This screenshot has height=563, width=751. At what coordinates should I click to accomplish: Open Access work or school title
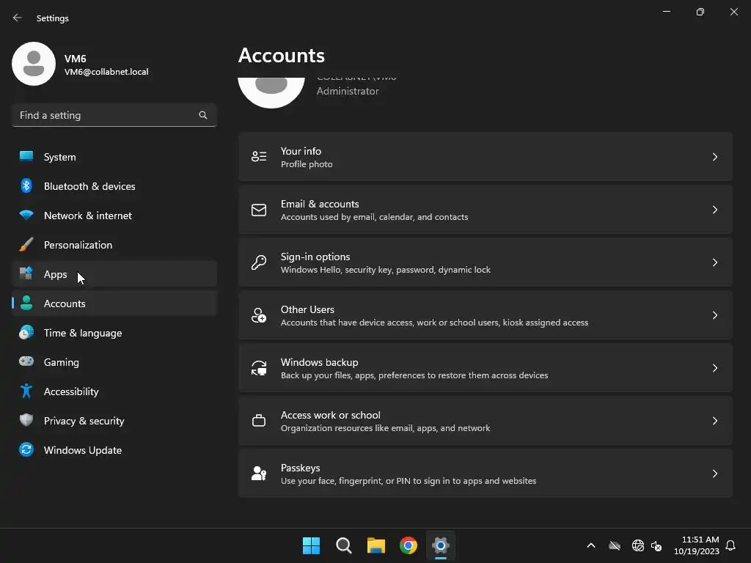pos(331,415)
